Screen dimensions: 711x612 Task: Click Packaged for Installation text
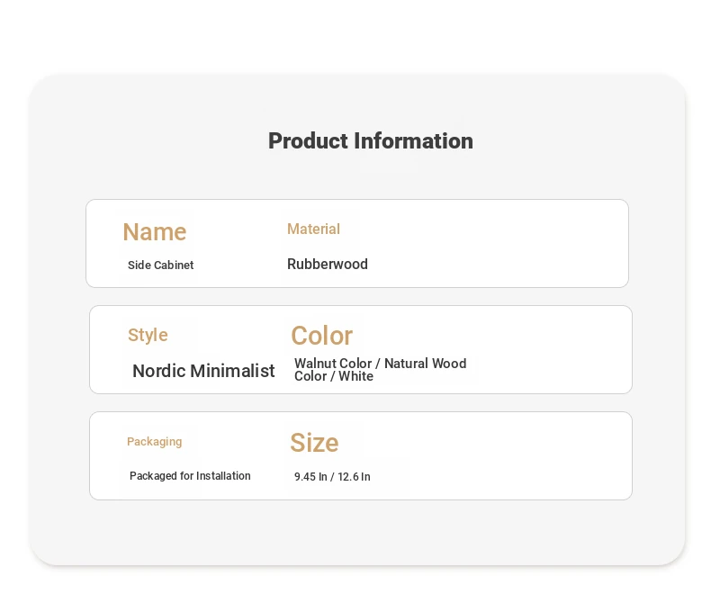(x=190, y=476)
